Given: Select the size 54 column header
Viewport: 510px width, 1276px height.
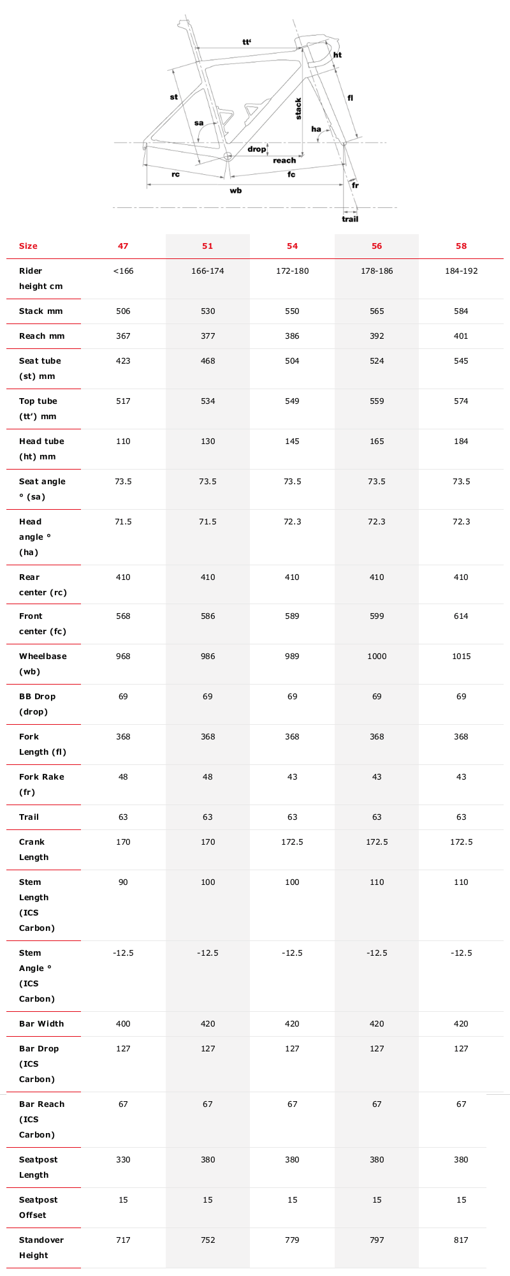Looking at the screenshot, I should click(x=292, y=246).
